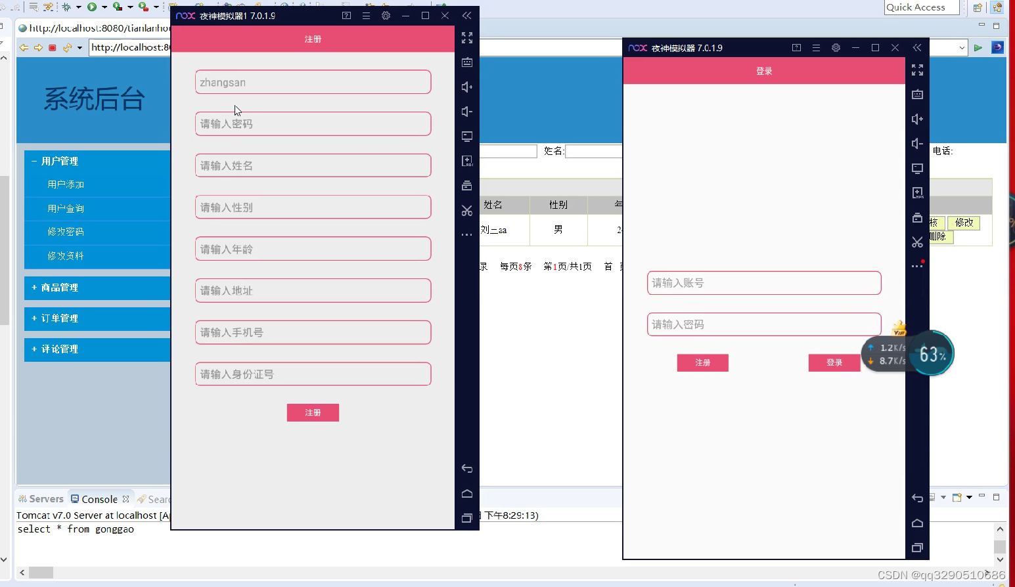The image size is (1015, 587).
Task: Click the green Go arrow beside the URL bar
Action: (978, 48)
